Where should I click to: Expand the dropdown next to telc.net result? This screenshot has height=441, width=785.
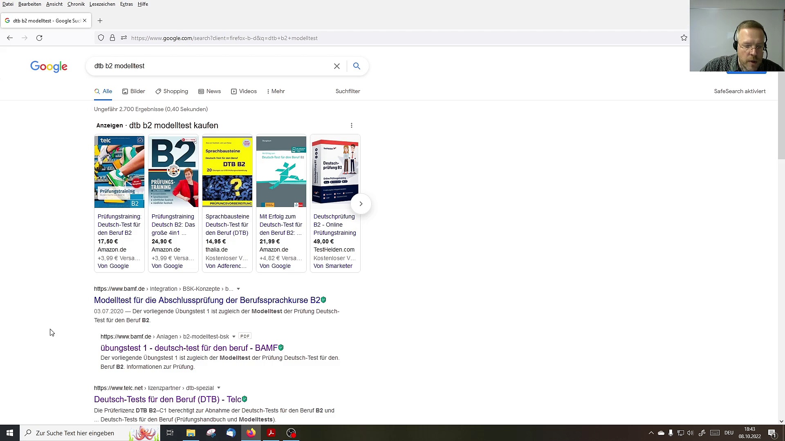tap(219, 388)
